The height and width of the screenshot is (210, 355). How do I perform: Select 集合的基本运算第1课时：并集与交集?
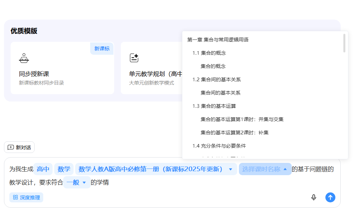[242, 119]
